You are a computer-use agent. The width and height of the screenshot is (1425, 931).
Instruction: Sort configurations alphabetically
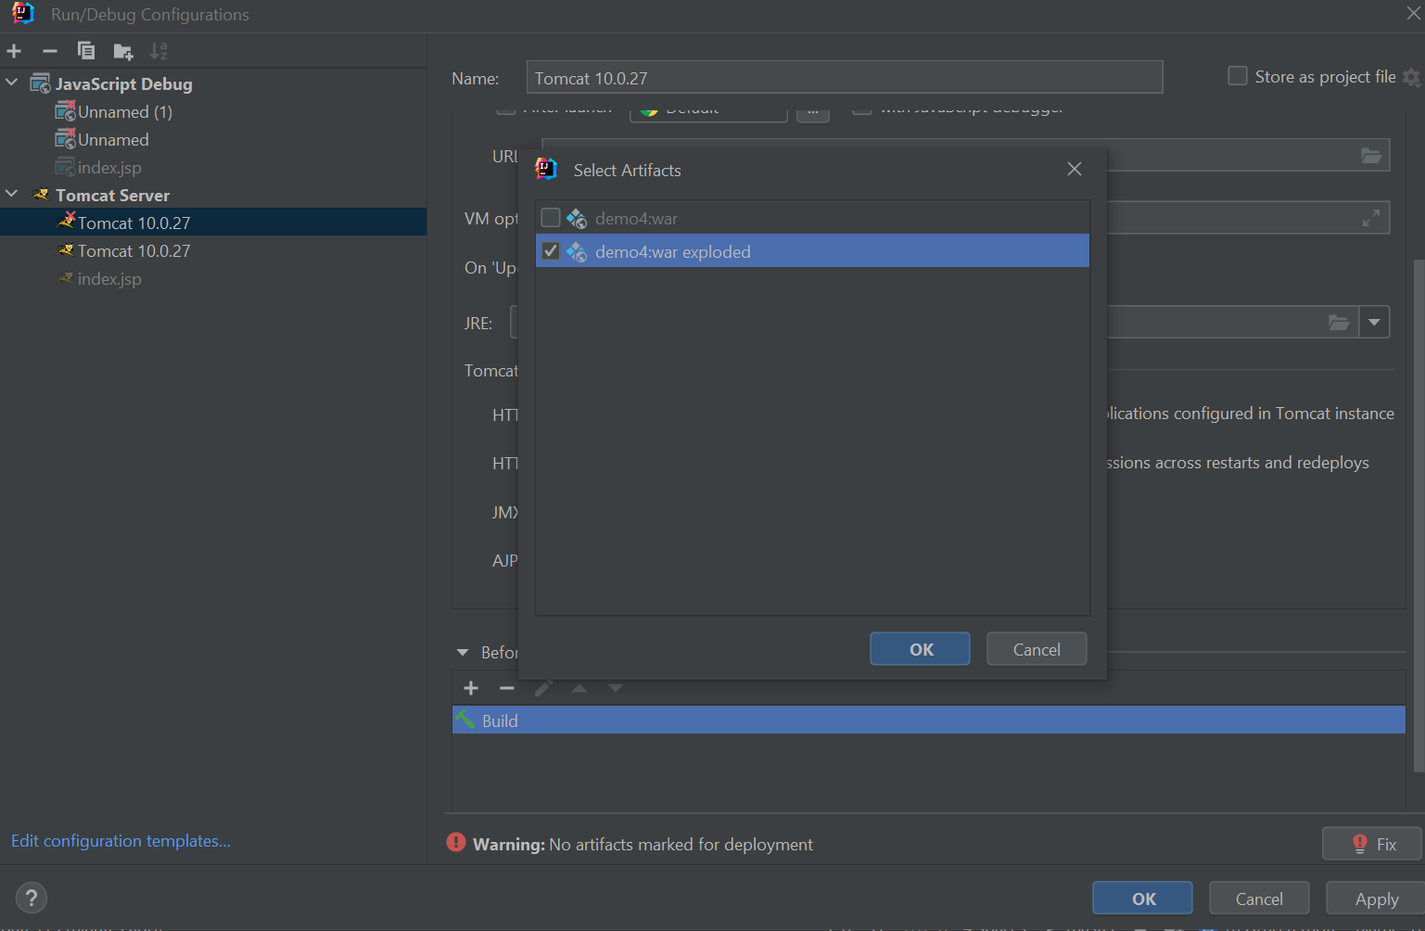[x=159, y=51]
